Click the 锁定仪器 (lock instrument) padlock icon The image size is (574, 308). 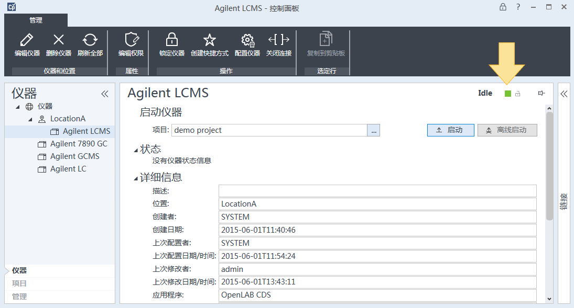coord(172,39)
